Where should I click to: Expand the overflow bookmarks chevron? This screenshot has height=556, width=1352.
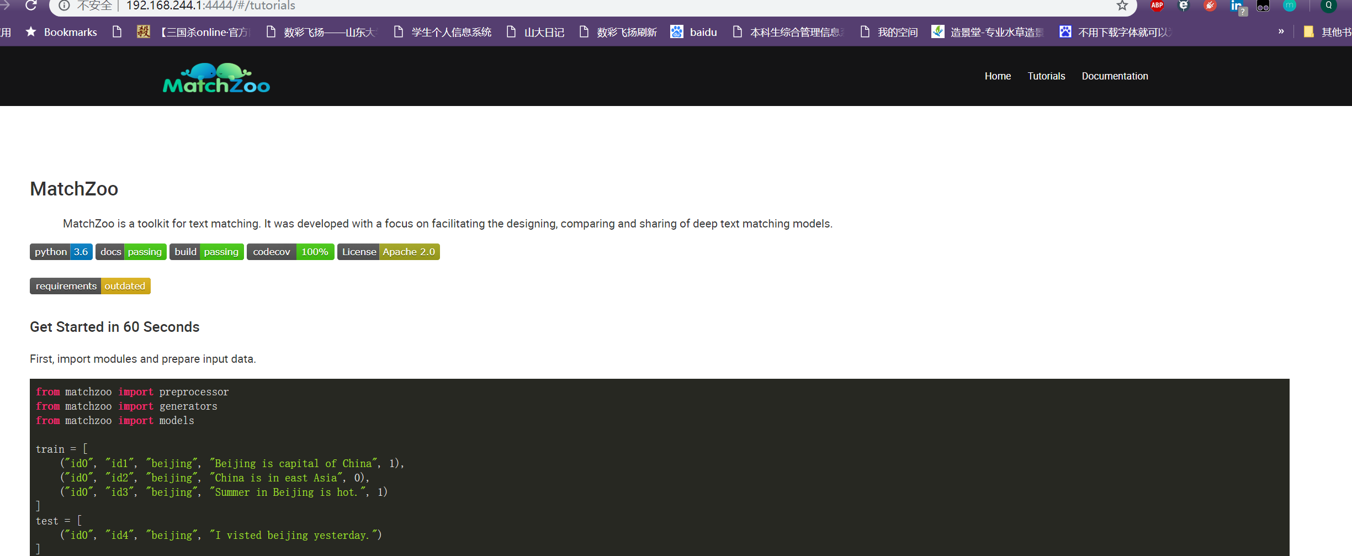click(x=1282, y=31)
